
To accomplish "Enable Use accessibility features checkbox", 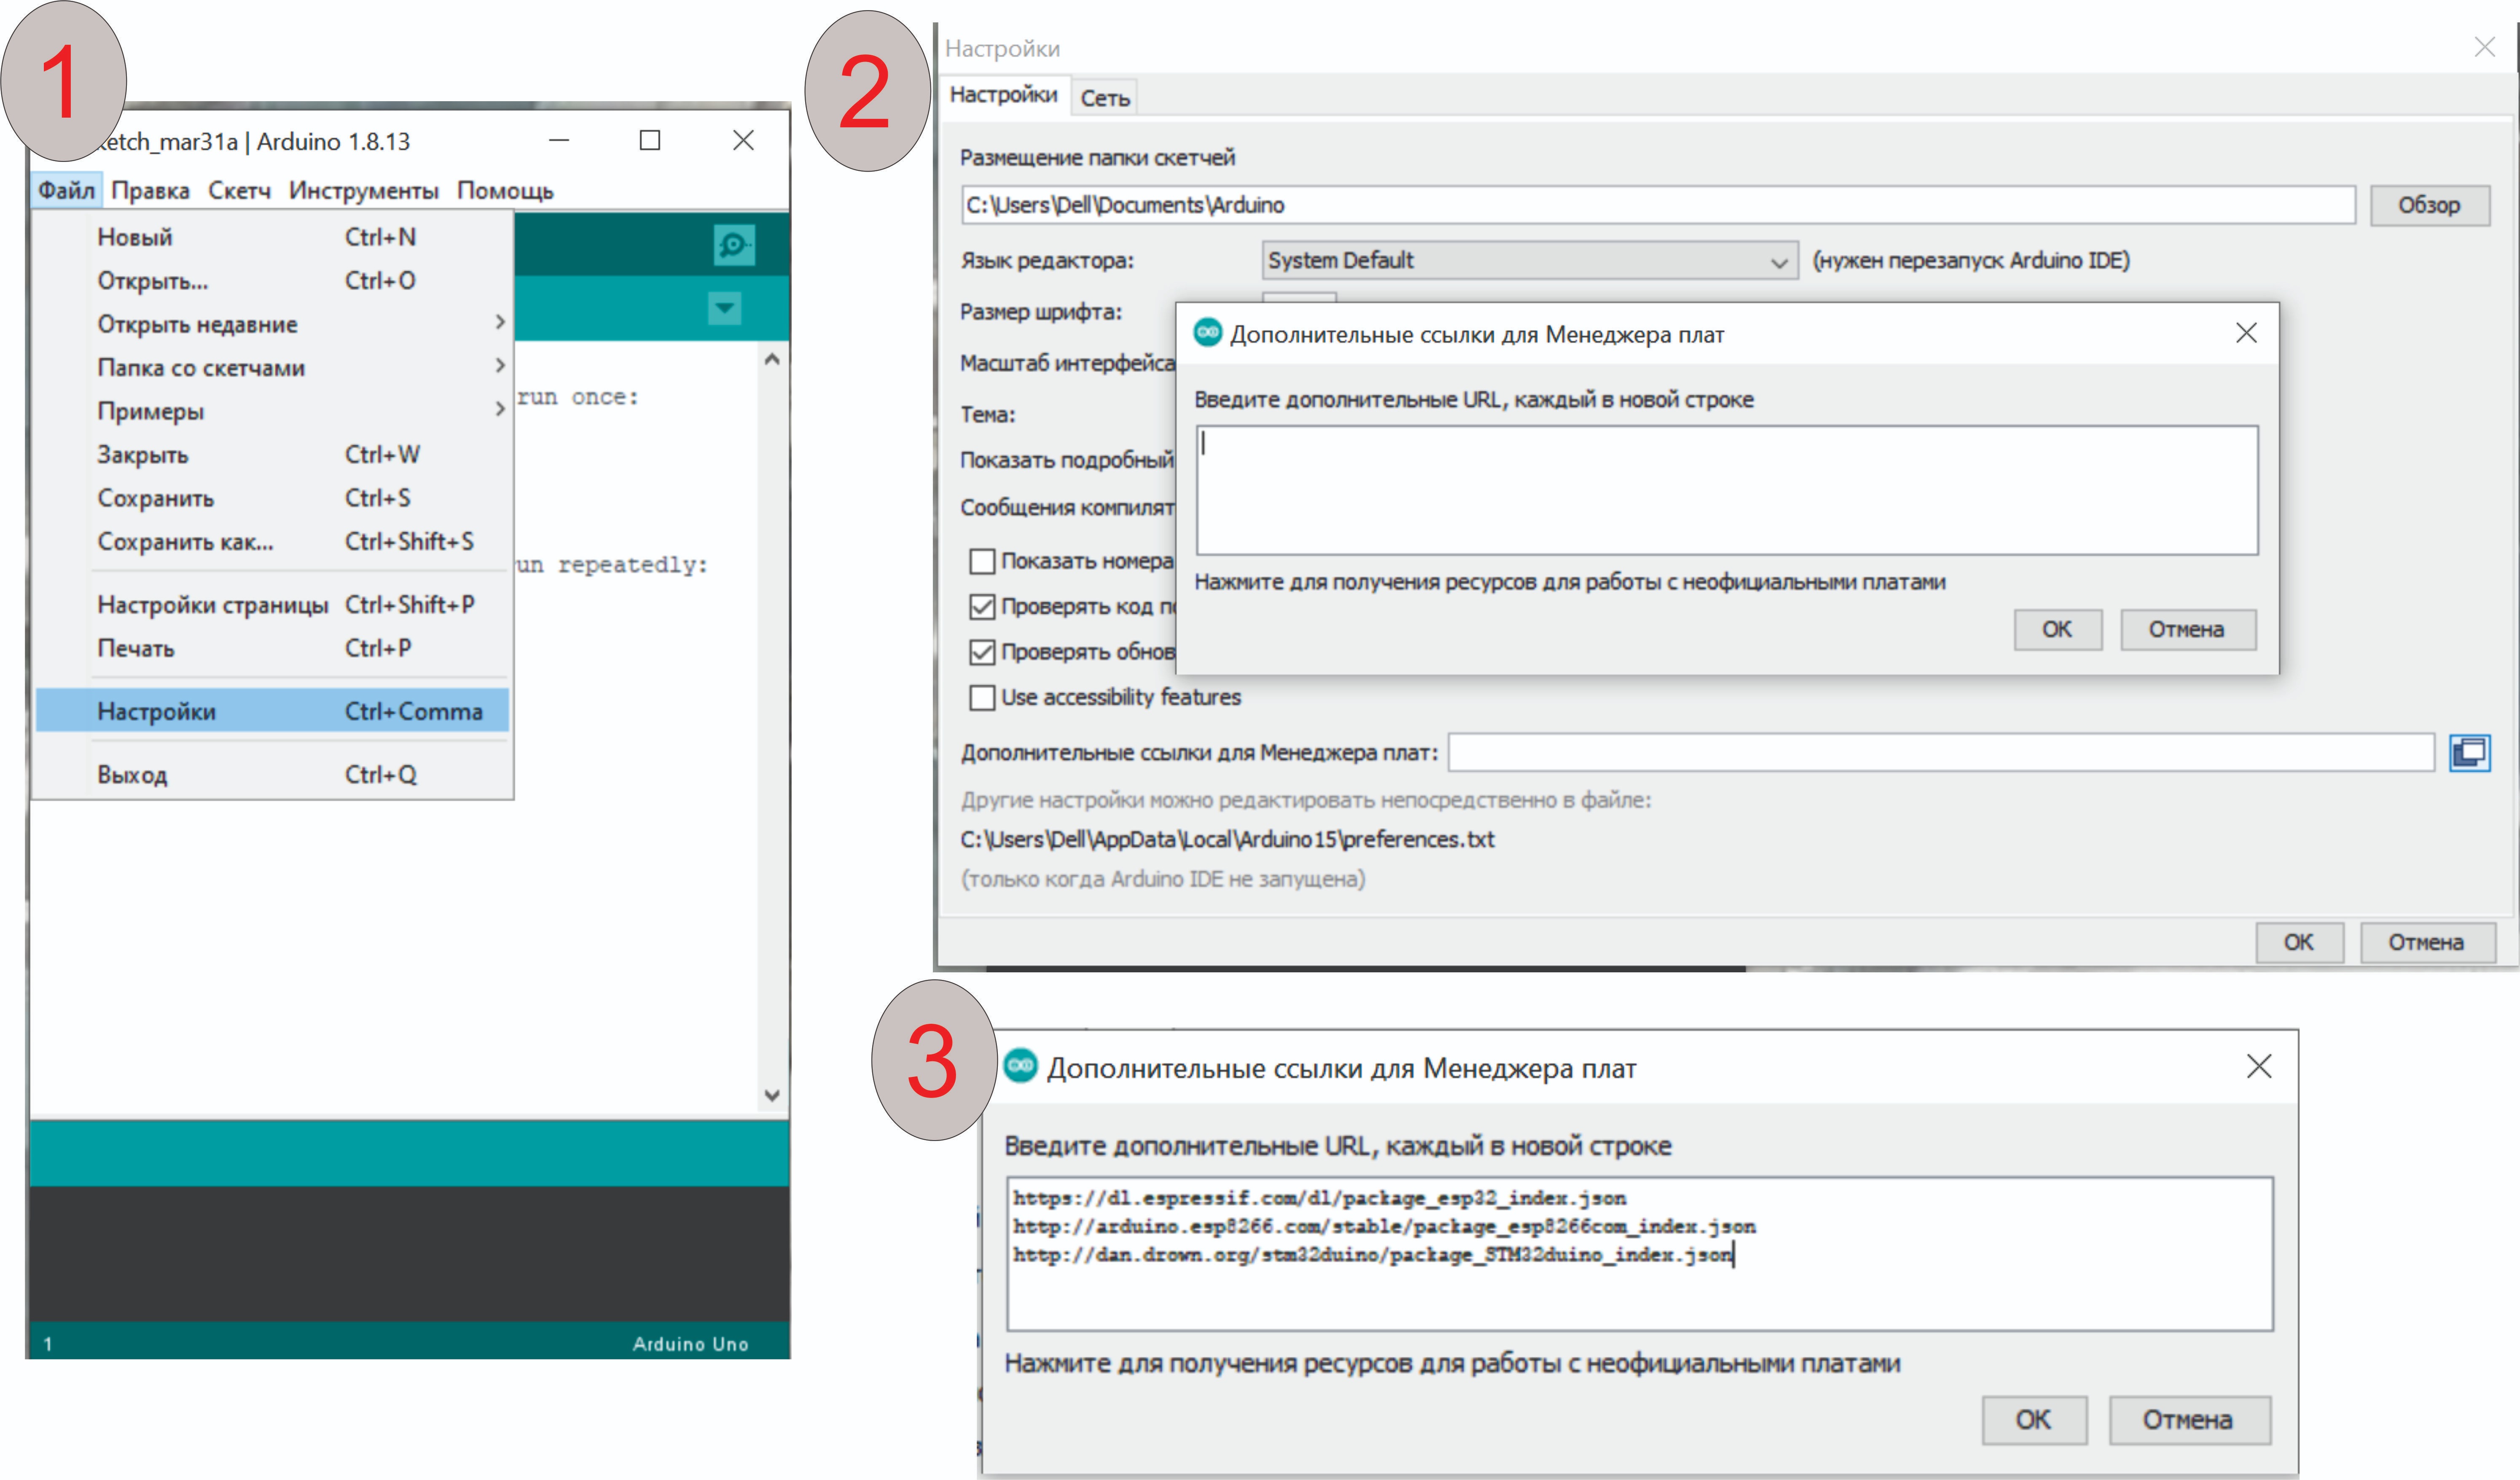I will [x=982, y=697].
